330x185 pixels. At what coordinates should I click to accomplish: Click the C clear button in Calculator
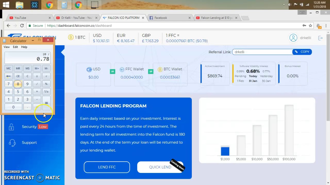point(27,76)
